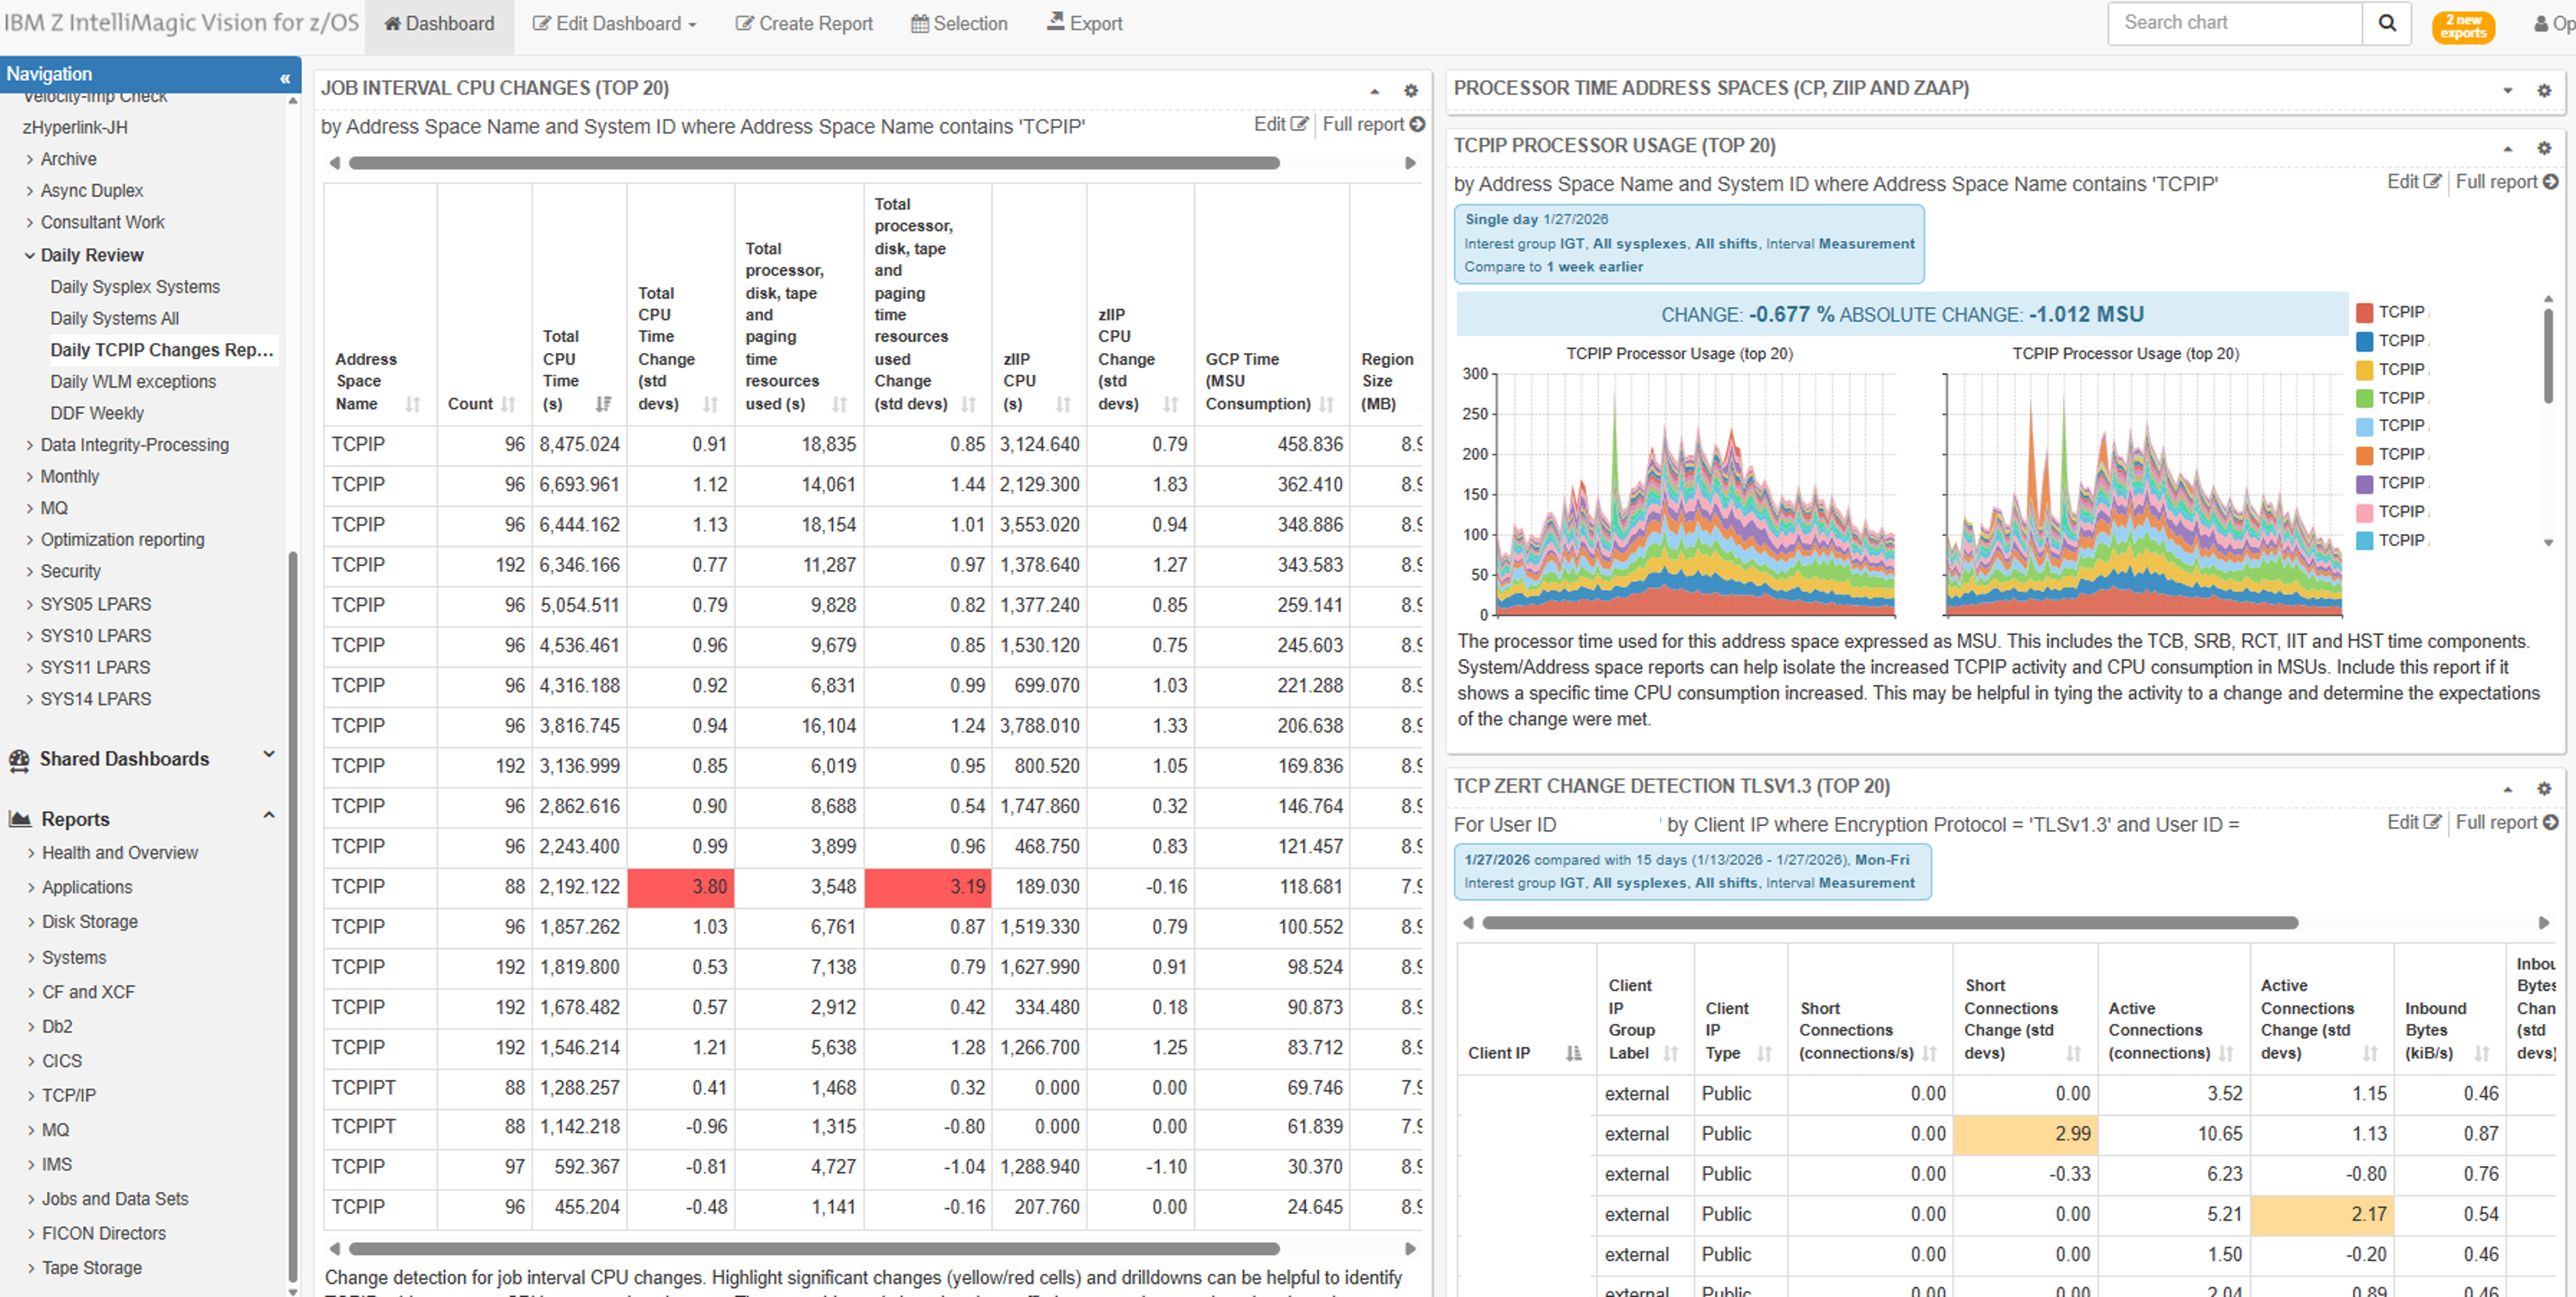The width and height of the screenshot is (2576, 1297).
Task: Open Daily Systems All dashboard
Action: pyautogui.click(x=115, y=319)
